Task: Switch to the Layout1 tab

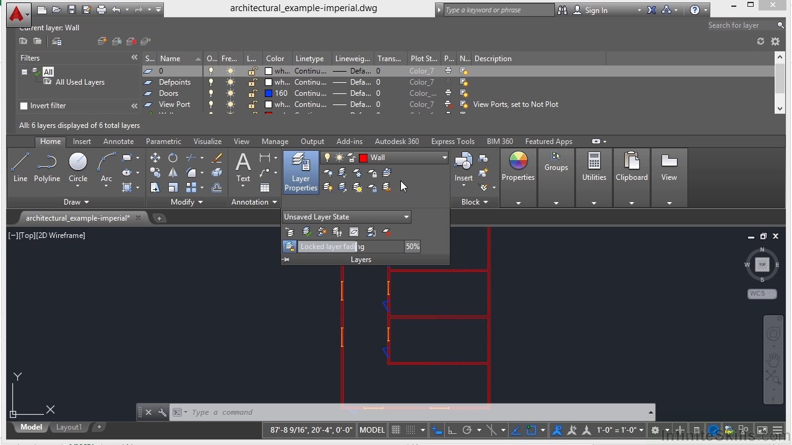Action: tap(69, 427)
